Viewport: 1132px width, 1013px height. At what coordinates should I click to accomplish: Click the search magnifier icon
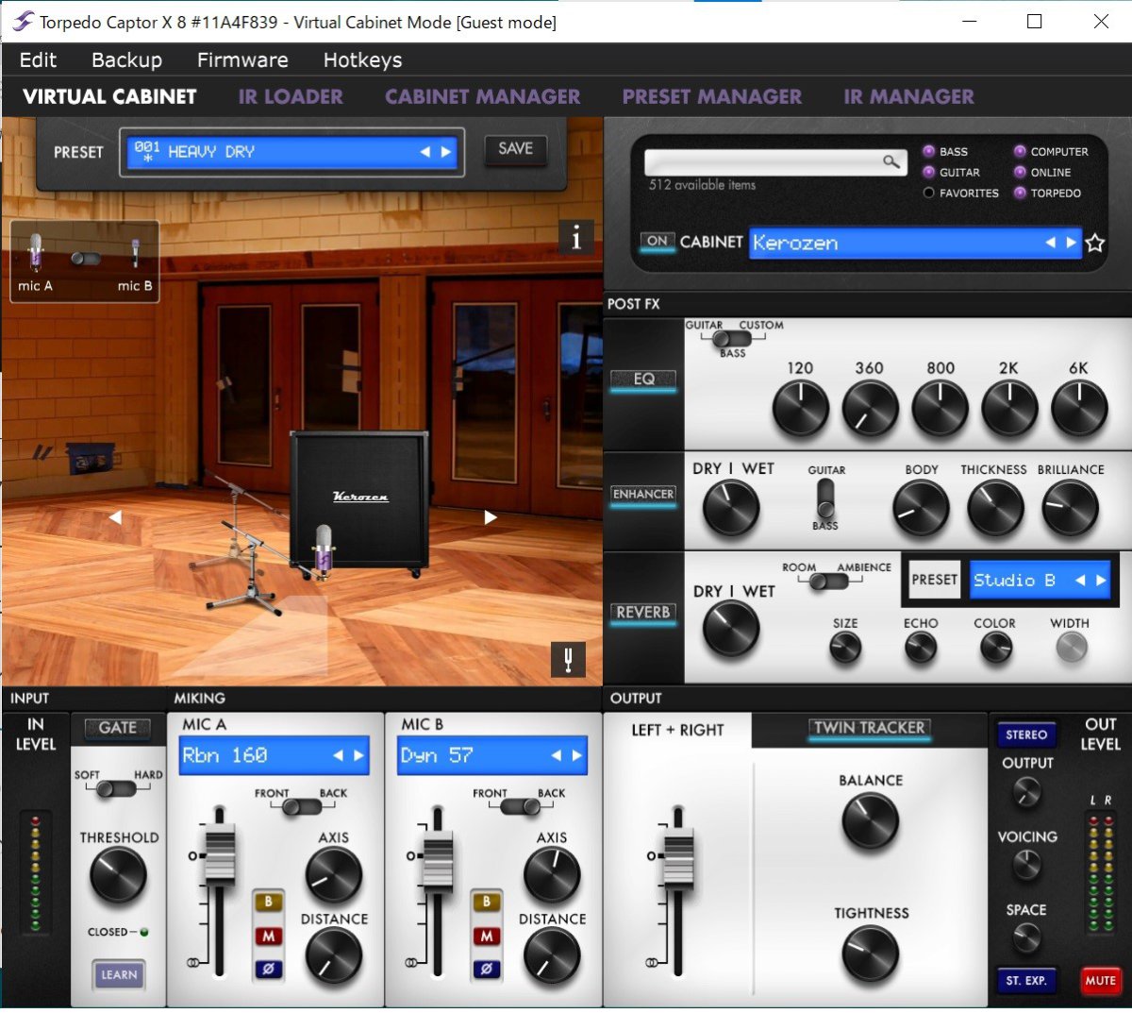(x=891, y=162)
